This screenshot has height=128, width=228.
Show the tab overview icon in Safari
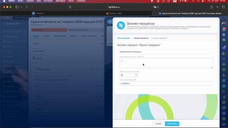(223, 7)
